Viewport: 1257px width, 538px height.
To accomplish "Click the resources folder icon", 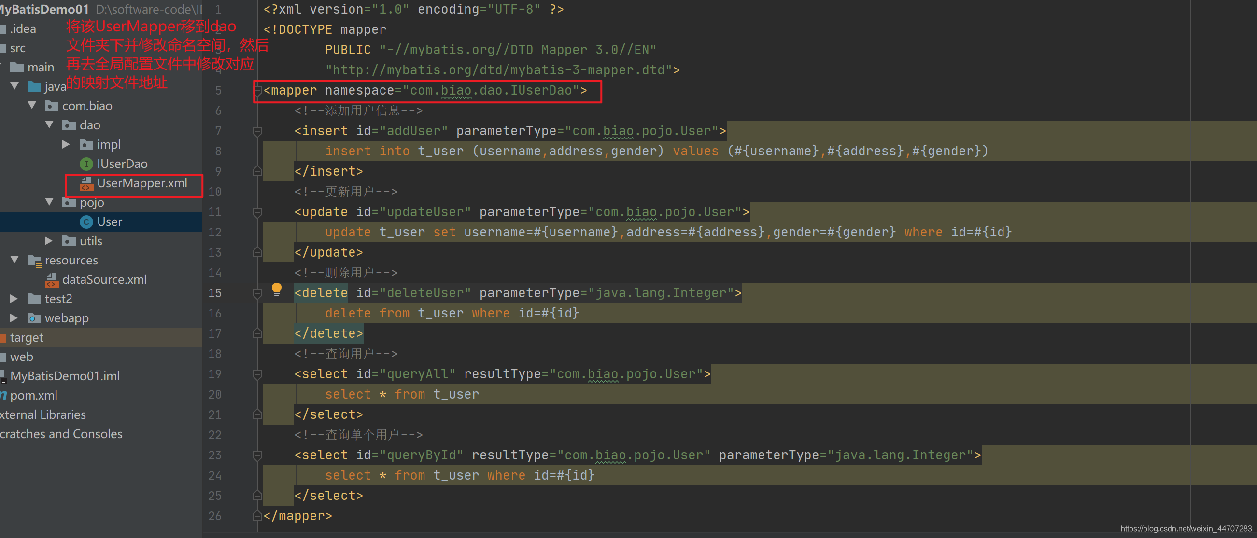I will coord(35,261).
